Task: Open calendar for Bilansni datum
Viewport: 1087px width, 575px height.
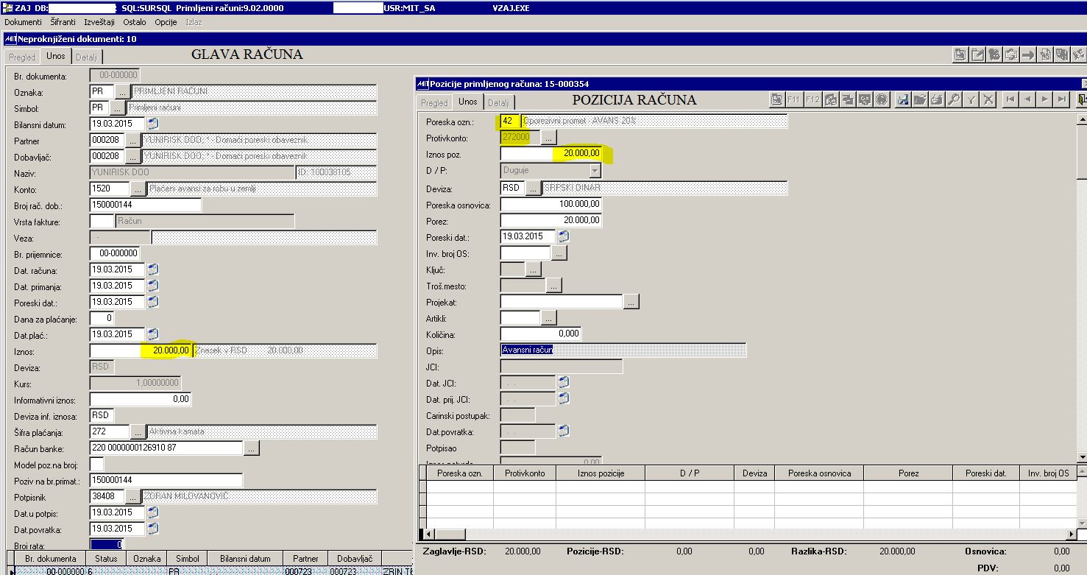Action: (152, 124)
